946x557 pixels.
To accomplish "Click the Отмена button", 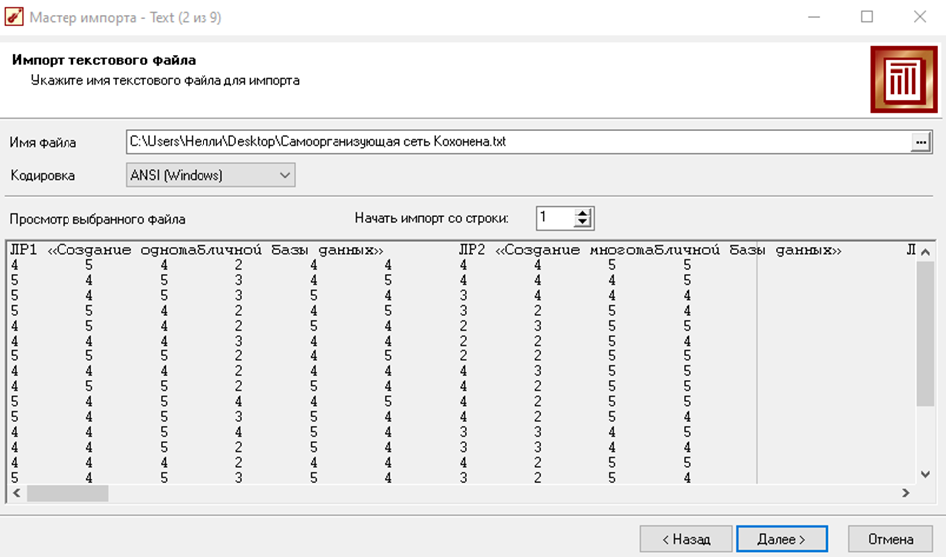I will tap(890, 539).
